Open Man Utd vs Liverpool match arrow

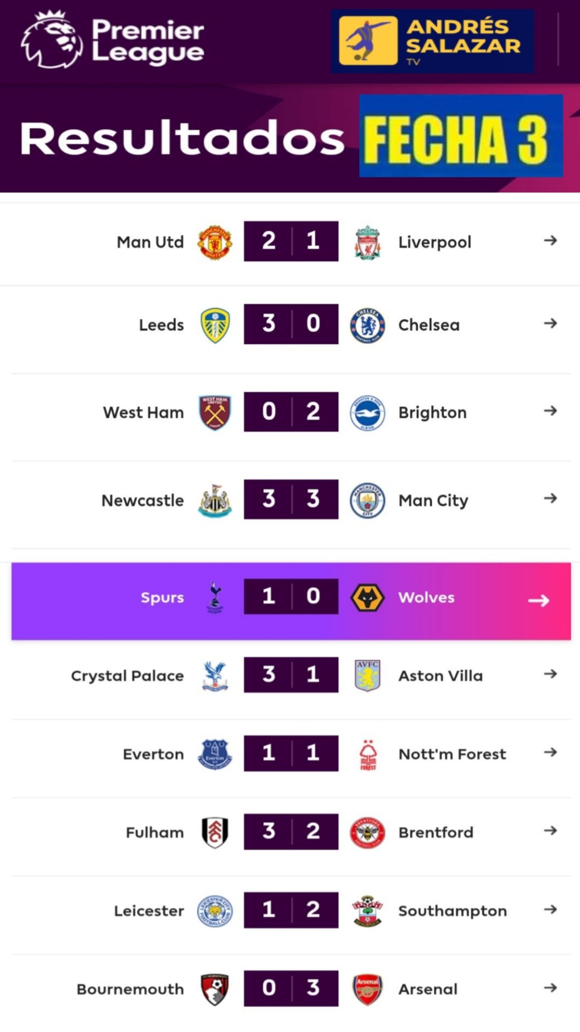550,241
